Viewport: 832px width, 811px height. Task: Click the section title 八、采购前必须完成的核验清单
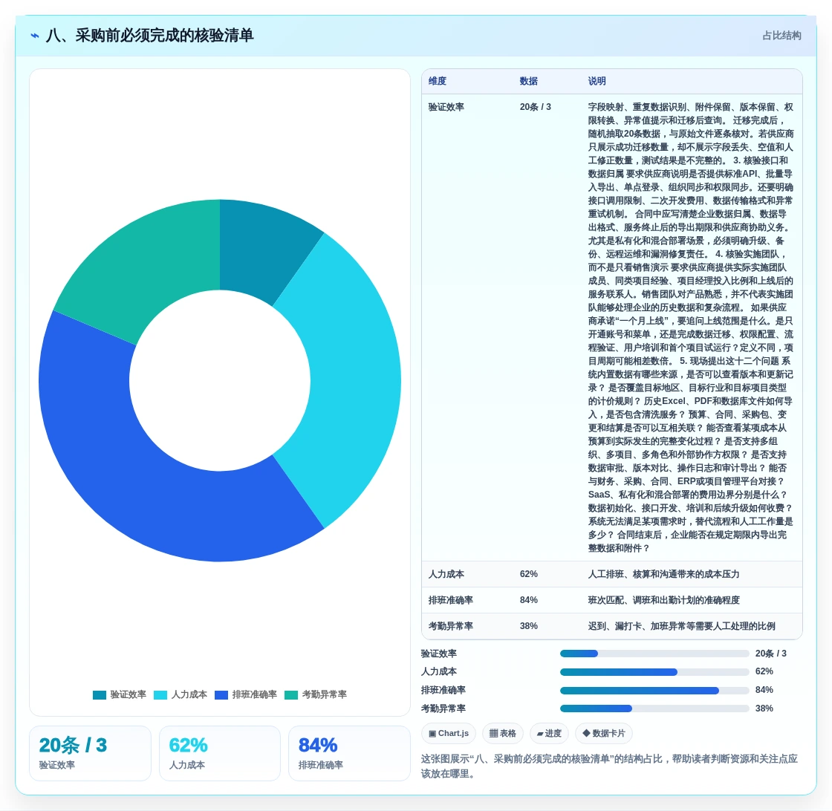(x=149, y=36)
